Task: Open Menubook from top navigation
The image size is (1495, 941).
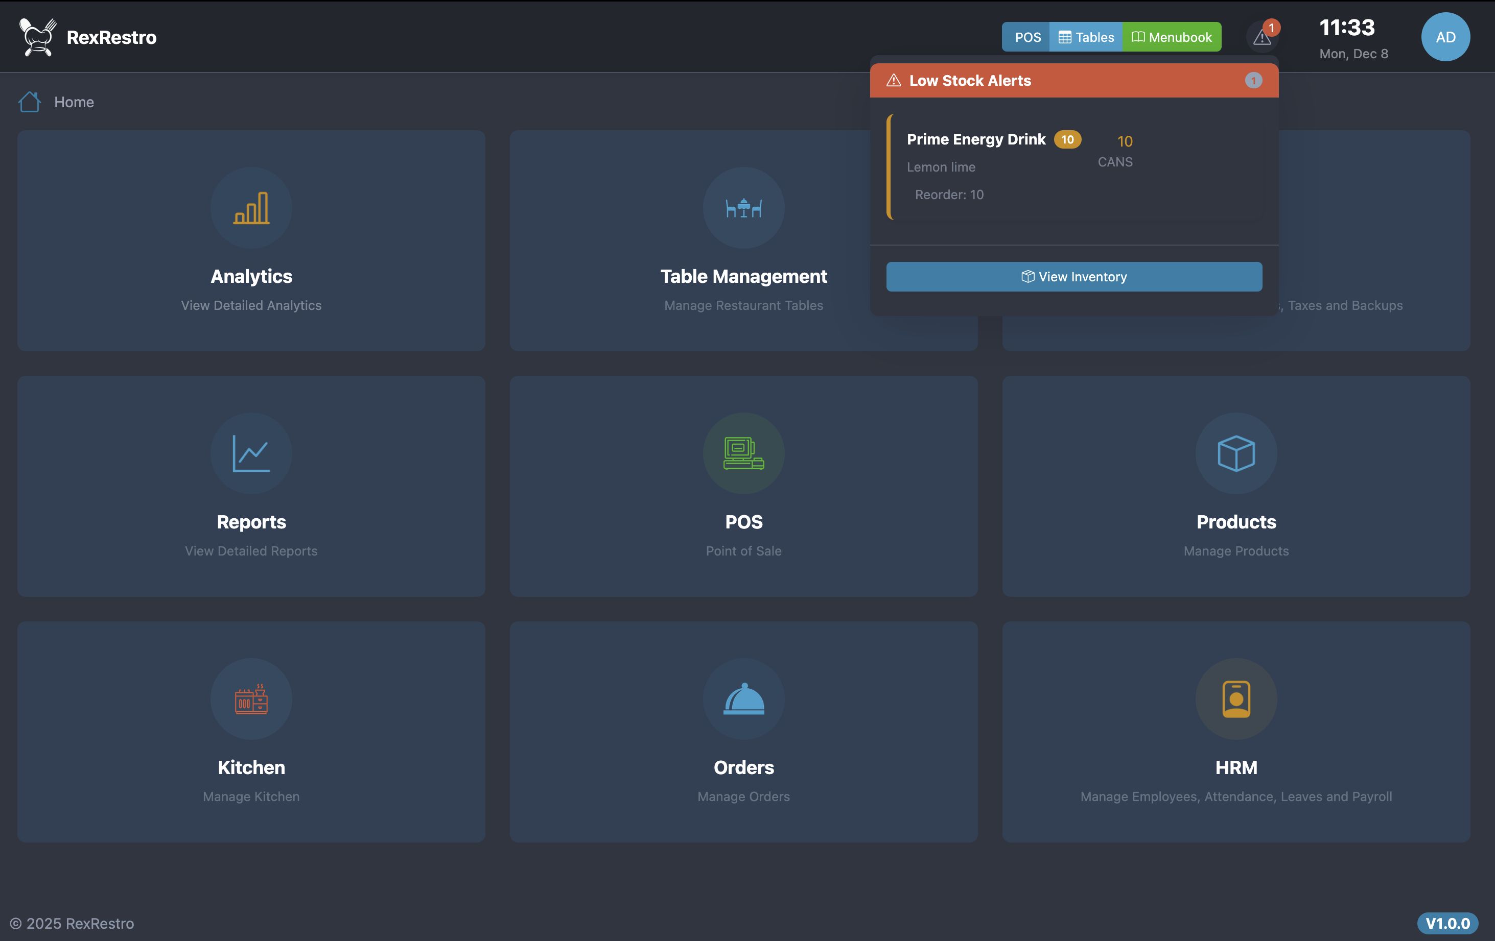Action: click(x=1171, y=37)
